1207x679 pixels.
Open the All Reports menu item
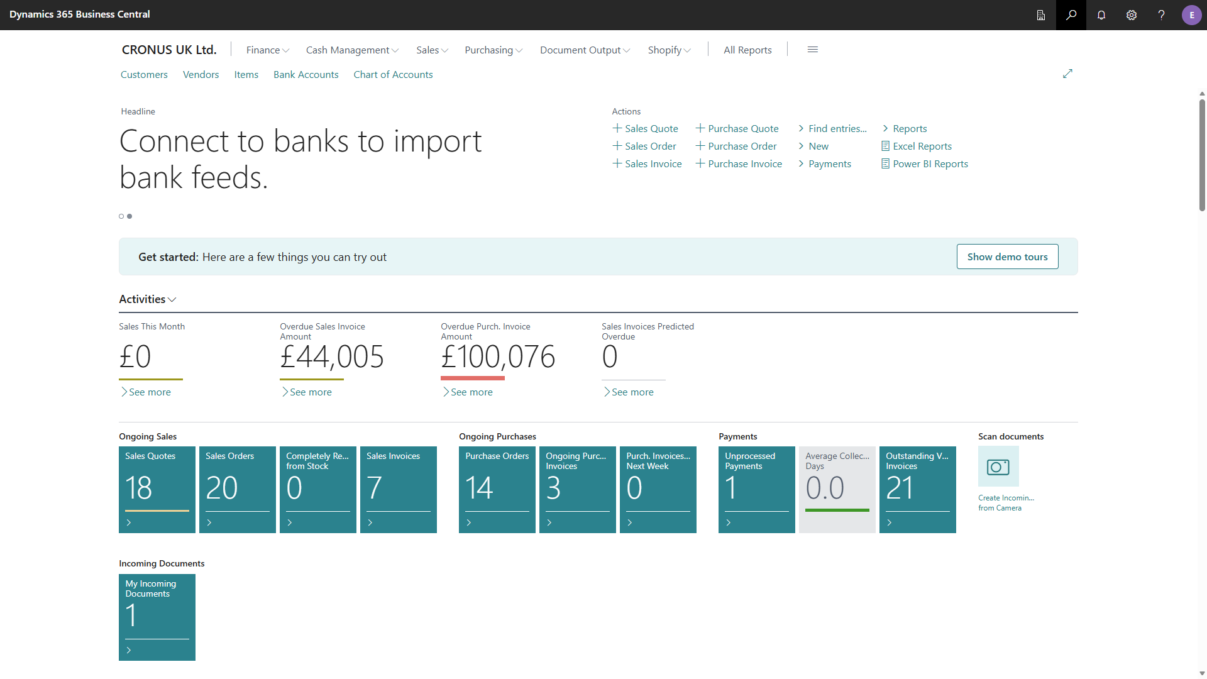747,50
